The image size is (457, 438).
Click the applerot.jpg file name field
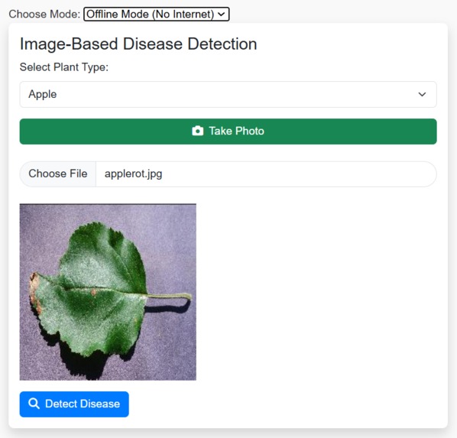[266, 174]
